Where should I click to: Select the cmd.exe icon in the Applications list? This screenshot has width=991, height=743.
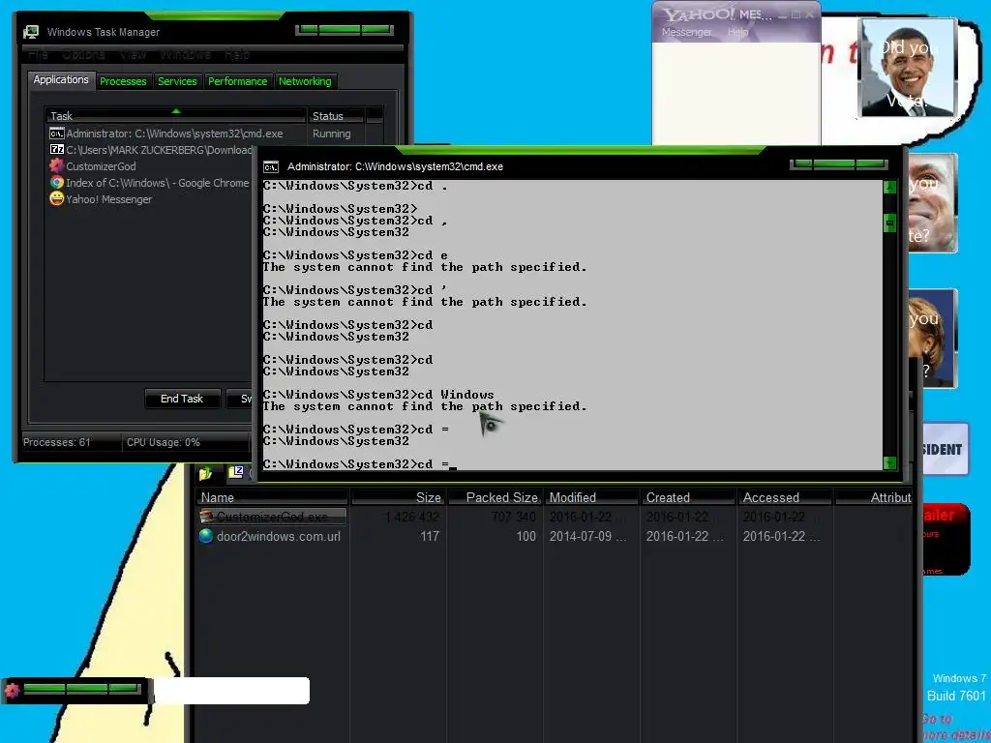(x=57, y=134)
